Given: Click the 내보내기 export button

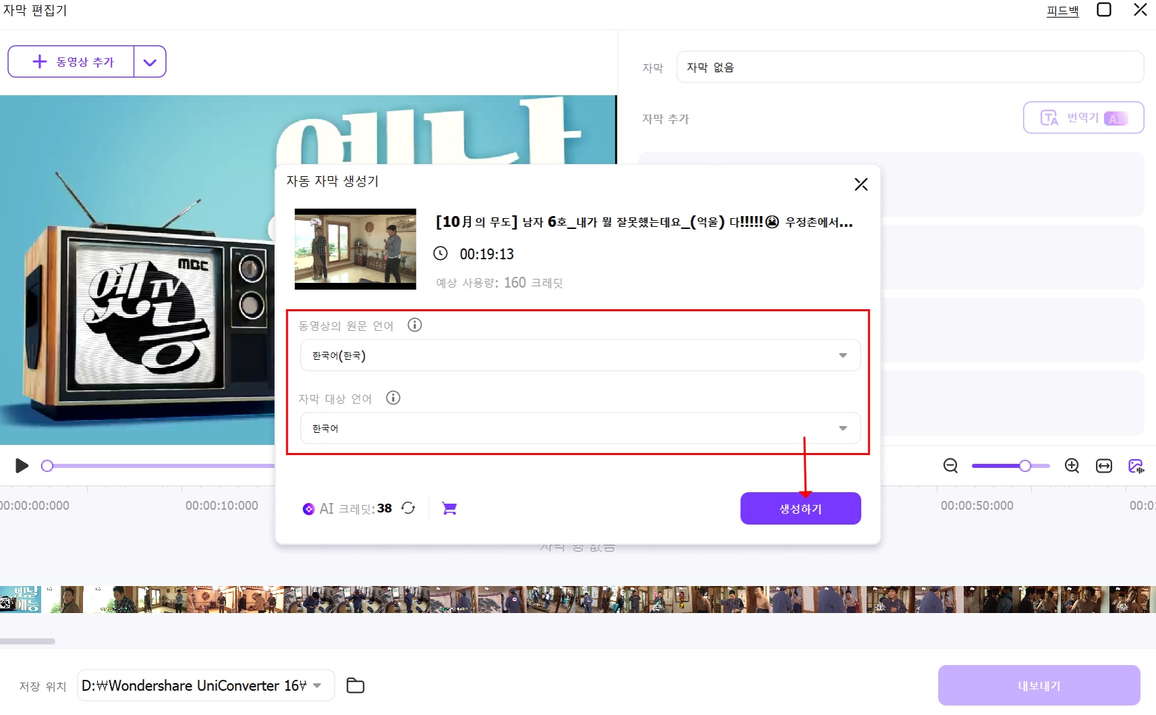Looking at the screenshot, I should 1039,685.
